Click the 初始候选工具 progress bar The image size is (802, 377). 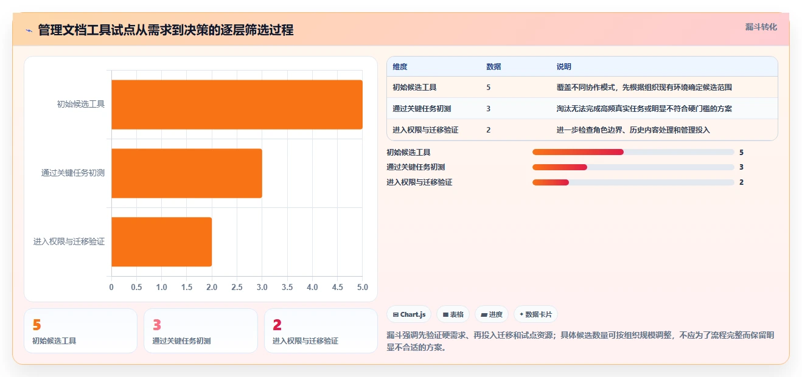pos(633,152)
